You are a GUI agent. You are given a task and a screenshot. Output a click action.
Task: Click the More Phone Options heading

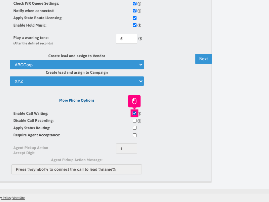pos(77,100)
